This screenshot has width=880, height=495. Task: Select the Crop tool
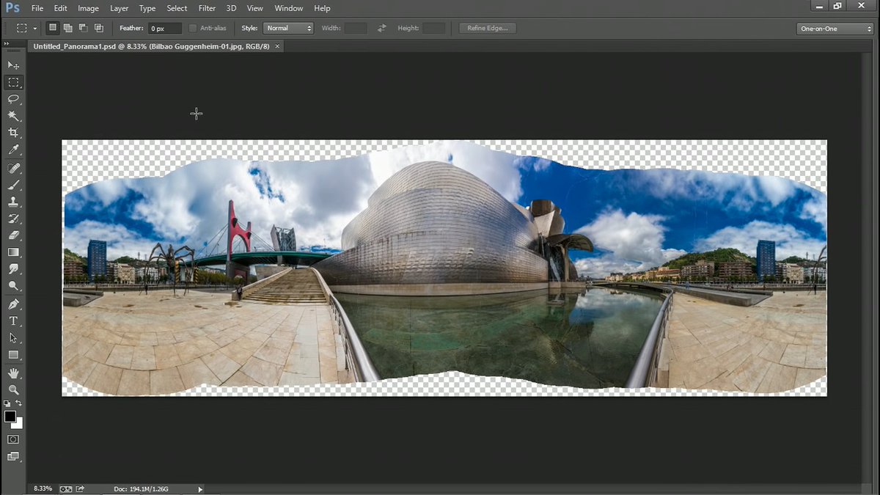coord(13,133)
